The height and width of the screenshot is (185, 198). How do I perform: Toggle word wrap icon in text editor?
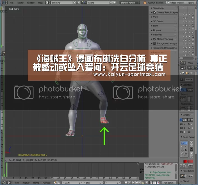coord(154,182)
